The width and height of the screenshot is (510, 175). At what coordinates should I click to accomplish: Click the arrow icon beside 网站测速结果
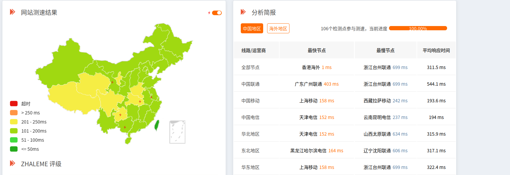tap(12, 12)
